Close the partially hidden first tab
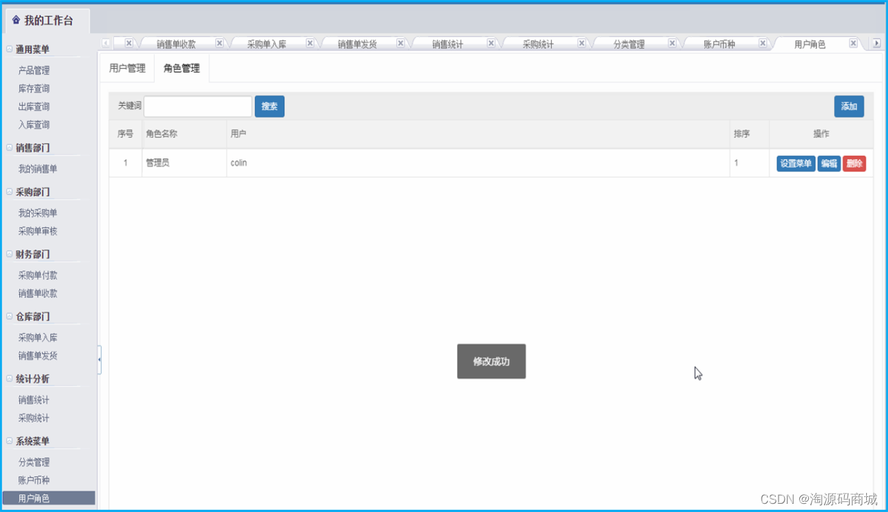Image resolution: width=888 pixels, height=512 pixels. pyautogui.click(x=128, y=43)
